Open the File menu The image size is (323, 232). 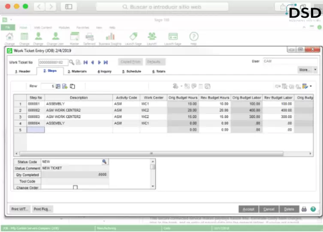point(7,27)
